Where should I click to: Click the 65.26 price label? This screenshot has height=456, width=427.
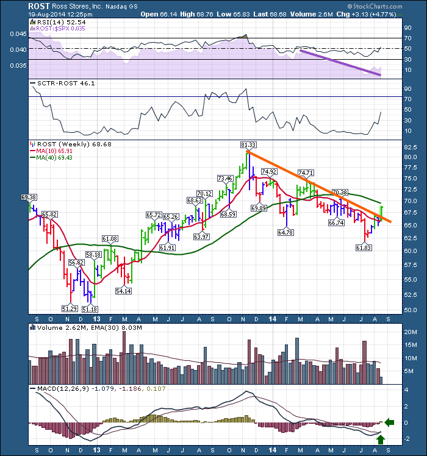(171, 216)
